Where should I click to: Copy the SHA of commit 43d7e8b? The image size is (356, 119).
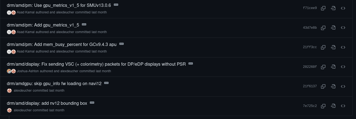[x=323, y=28]
